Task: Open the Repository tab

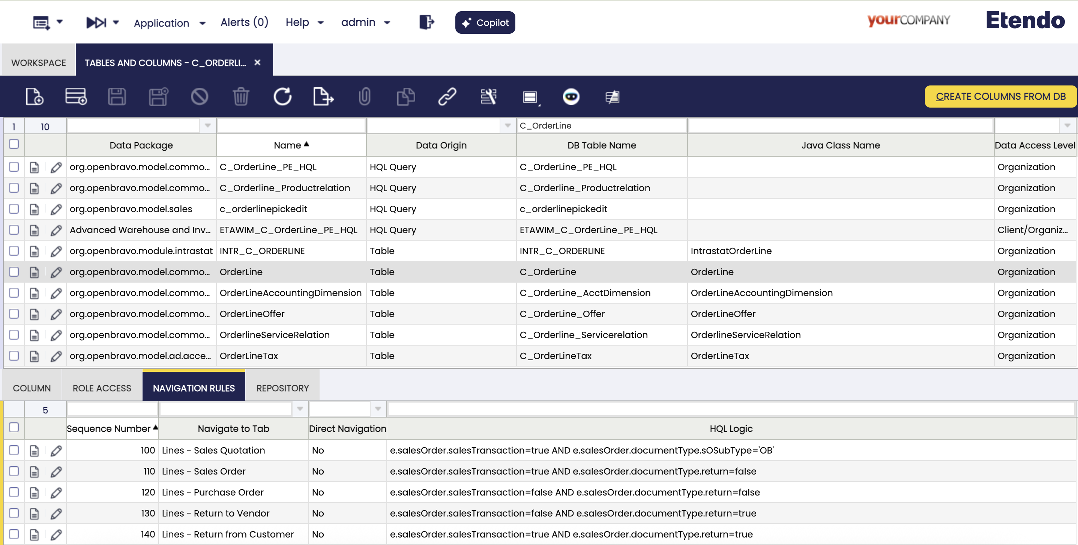Action: (x=282, y=388)
